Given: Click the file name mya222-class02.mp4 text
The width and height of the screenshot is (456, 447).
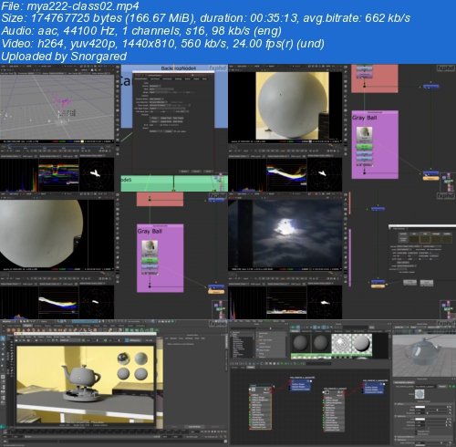Looking at the screenshot, I should click(x=83, y=5).
